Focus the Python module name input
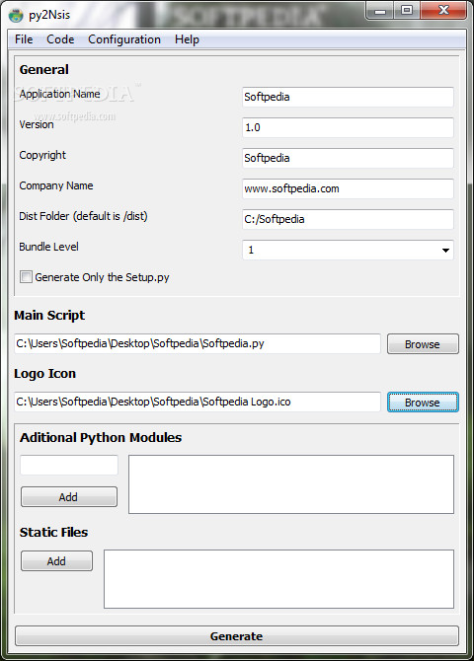This screenshot has height=661, width=474. tap(69, 465)
